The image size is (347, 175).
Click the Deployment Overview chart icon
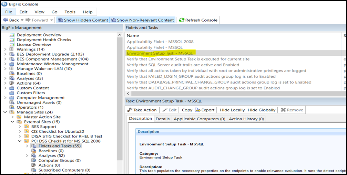[12, 35]
